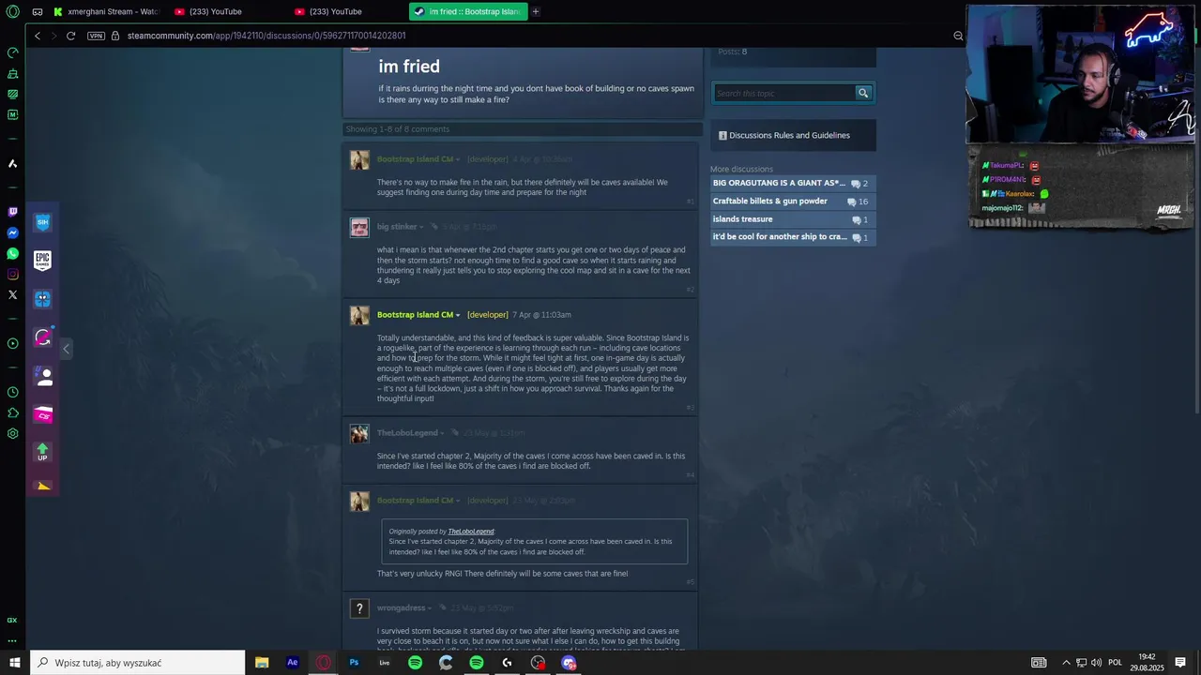
Task: Open a new browser tab
Action: [x=536, y=11]
